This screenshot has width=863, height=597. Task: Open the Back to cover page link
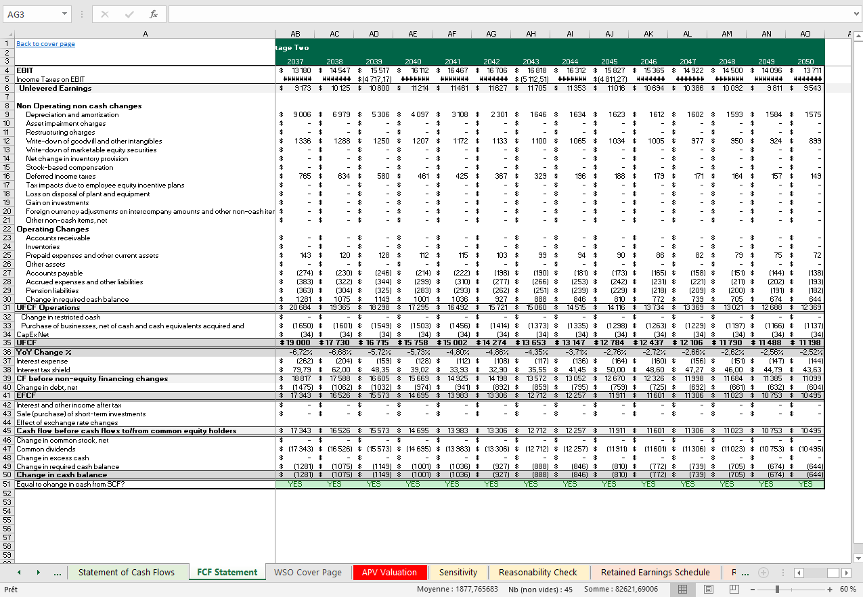click(x=45, y=44)
